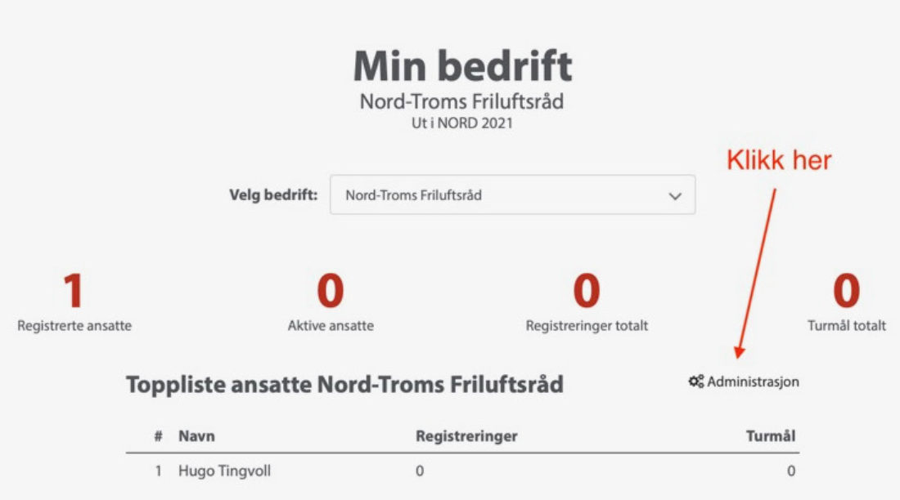This screenshot has height=500, width=900.
Task: Click the Klikk her annotation text
Action: click(x=779, y=160)
